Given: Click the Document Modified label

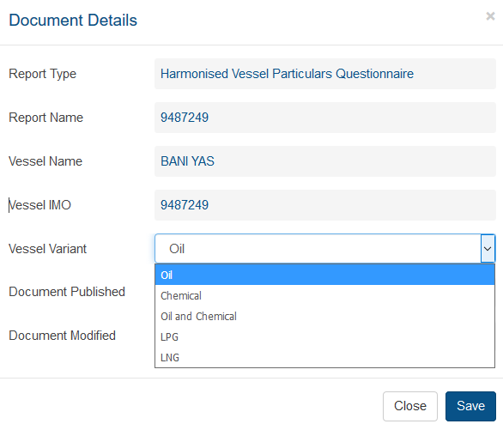Looking at the screenshot, I should [x=62, y=336].
